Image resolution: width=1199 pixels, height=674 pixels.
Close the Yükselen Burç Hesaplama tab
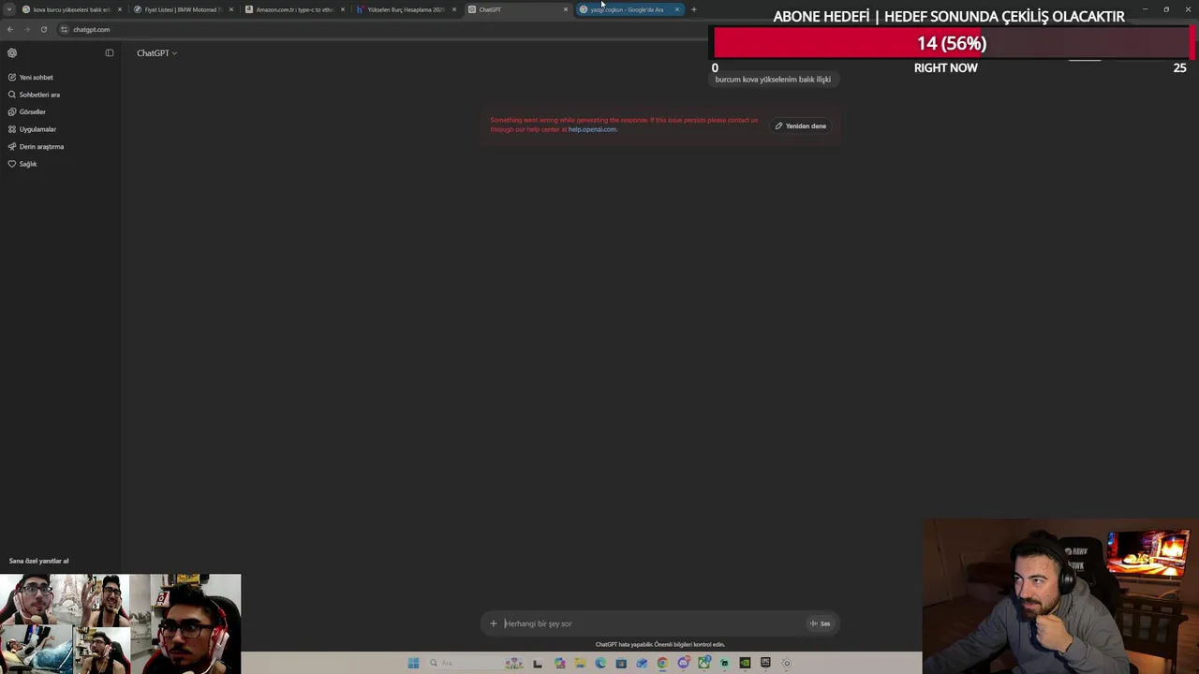[454, 9]
